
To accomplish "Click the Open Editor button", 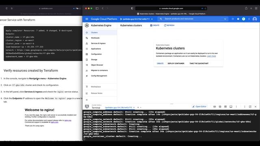I will (199, 107).
